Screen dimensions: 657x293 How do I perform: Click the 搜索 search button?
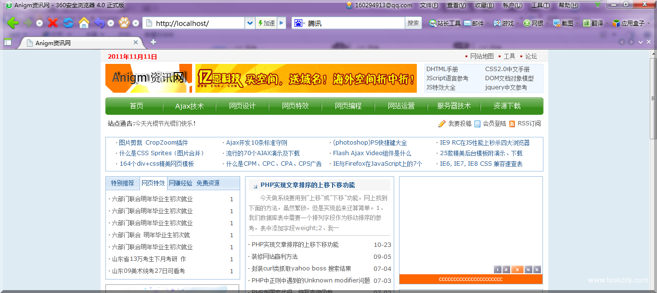(x=413, y=23)
